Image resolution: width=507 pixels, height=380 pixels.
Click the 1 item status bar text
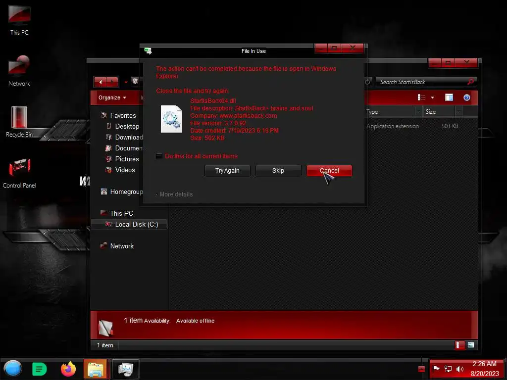(105, 345)
